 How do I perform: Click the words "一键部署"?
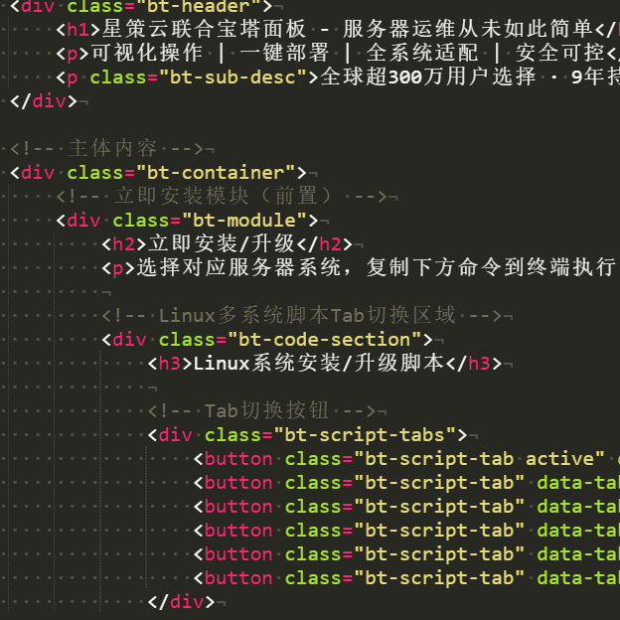click(284, 53)
